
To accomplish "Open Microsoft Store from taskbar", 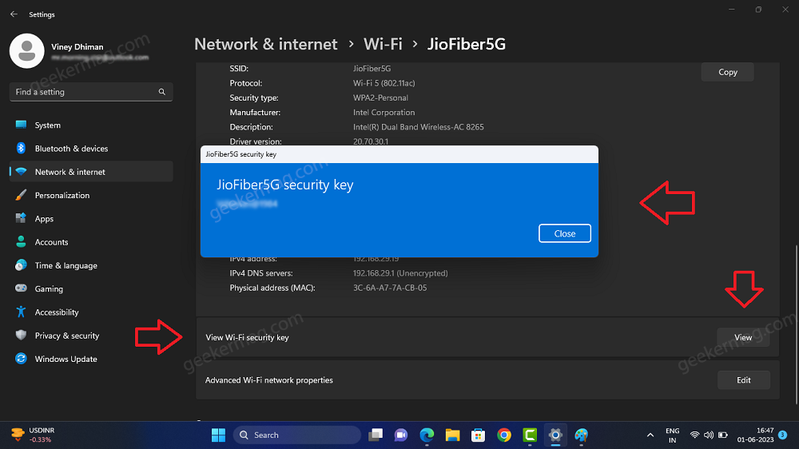I will pos(478,435).
